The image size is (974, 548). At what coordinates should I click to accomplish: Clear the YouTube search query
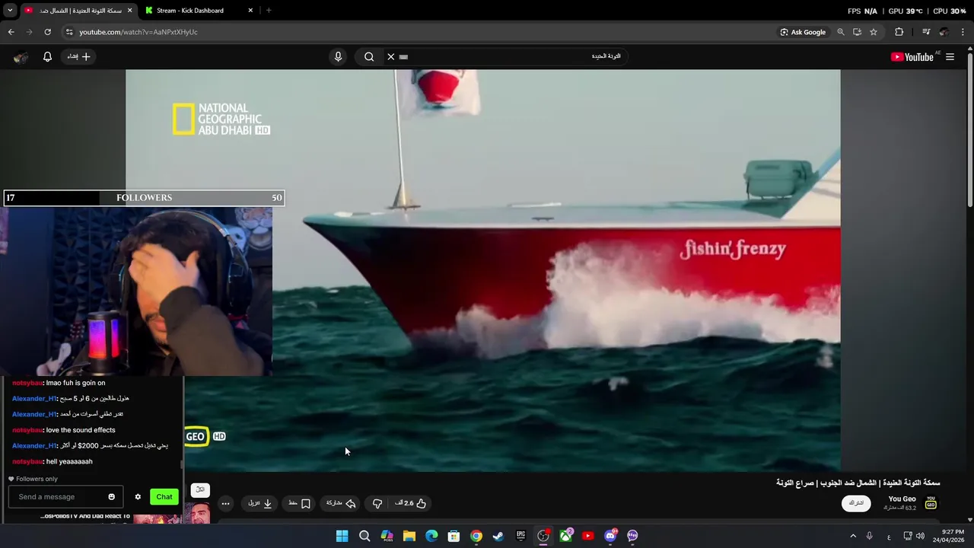(x=390, y=56)
